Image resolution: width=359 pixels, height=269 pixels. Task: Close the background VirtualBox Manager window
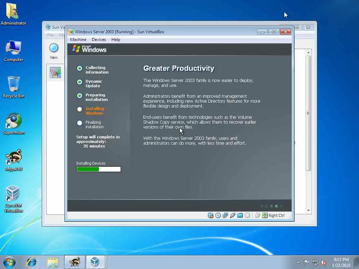point(308,27)
